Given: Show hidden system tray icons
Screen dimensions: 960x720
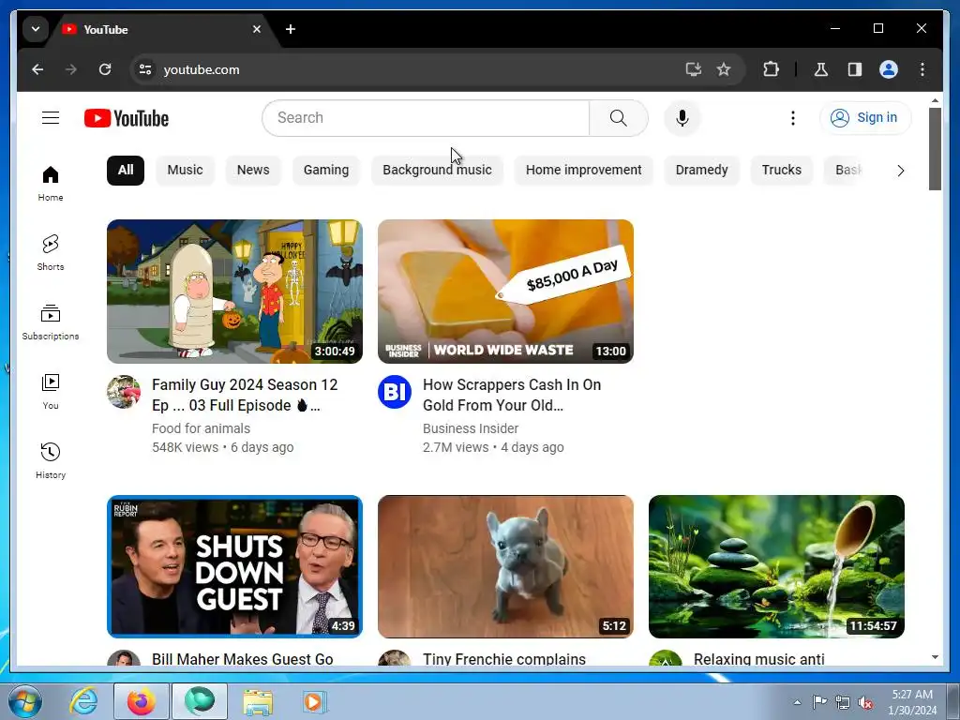Looking at the screenshot, I should pos(797,701).
